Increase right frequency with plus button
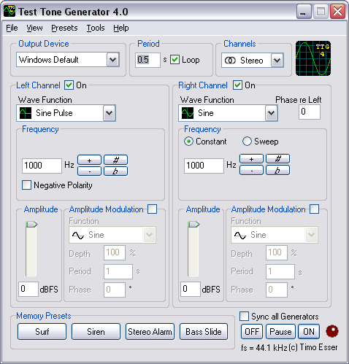 coord(251,159)
